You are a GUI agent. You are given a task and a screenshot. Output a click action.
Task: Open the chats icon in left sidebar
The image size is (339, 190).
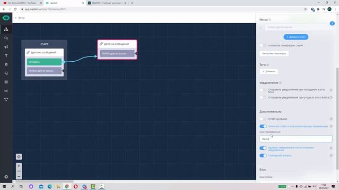(x=6, y=38)
